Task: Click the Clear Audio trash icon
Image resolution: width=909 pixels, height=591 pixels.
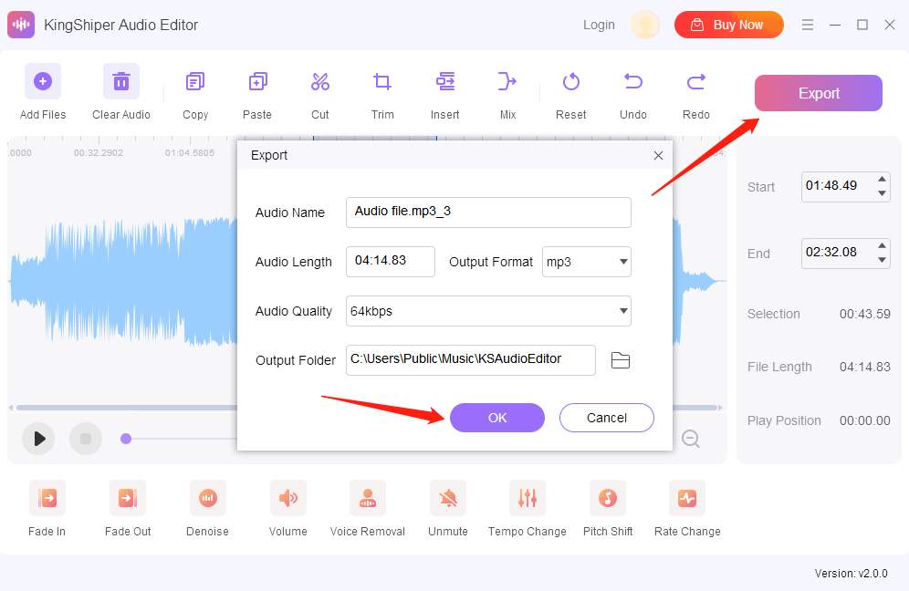Action: click(121, 81)
